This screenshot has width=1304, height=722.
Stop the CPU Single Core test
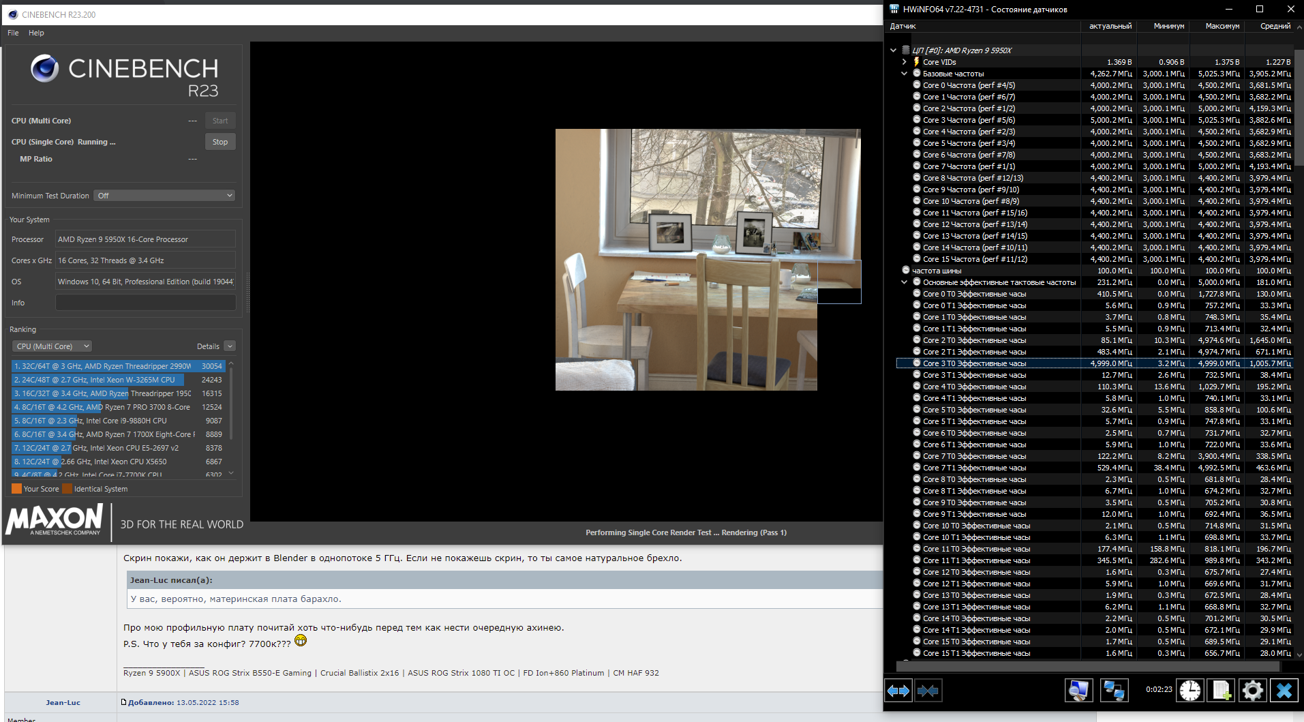(220, 142)
